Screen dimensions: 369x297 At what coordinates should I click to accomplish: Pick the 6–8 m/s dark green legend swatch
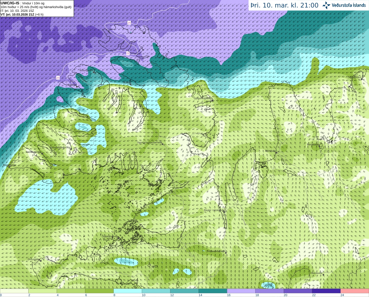pos(99,291)
